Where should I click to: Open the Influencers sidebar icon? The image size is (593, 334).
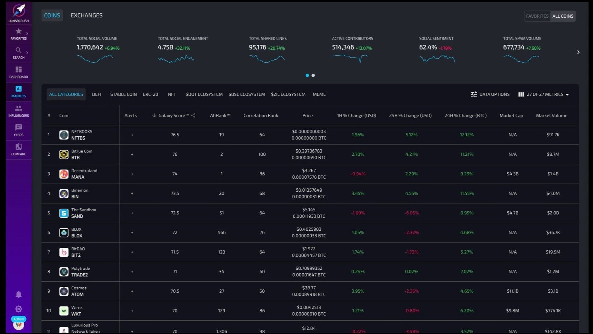click(18, 108)
